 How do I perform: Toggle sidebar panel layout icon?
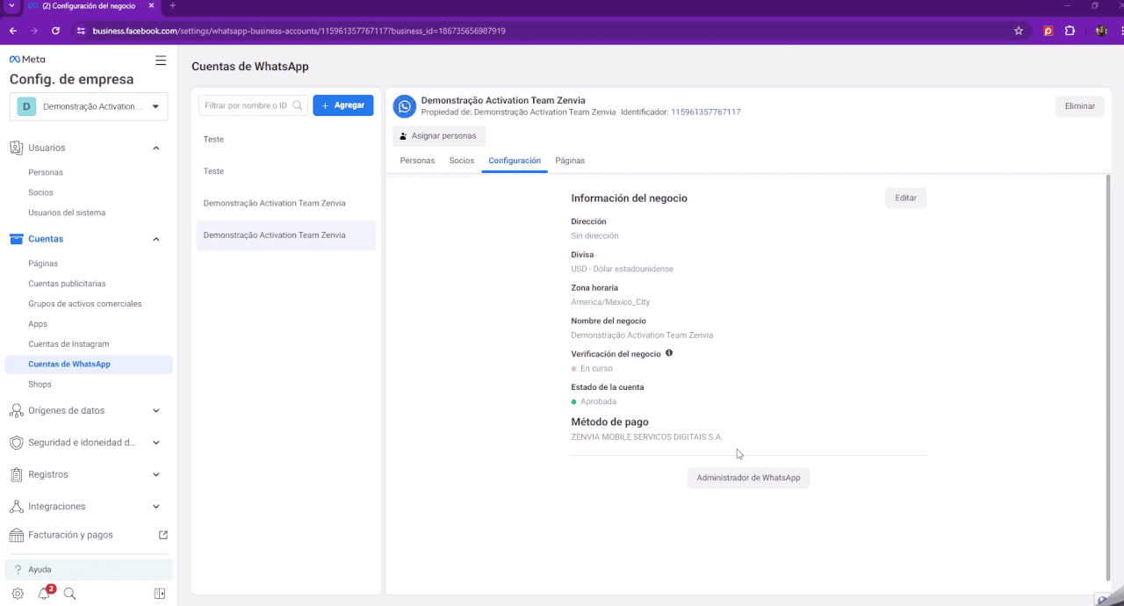click(x=160, y=594)
